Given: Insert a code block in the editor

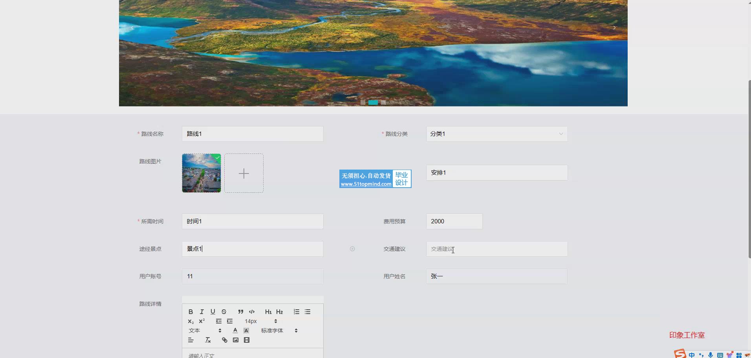Looking at the screenshot, I should coord(252,312).
